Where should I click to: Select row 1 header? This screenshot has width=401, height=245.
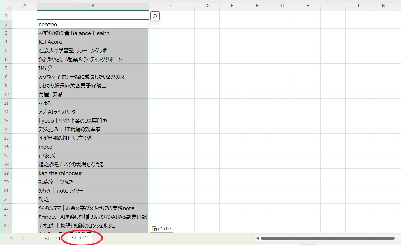point(6,16)
